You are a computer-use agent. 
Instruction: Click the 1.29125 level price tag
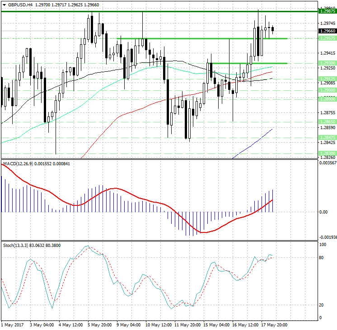pos(327,79)
